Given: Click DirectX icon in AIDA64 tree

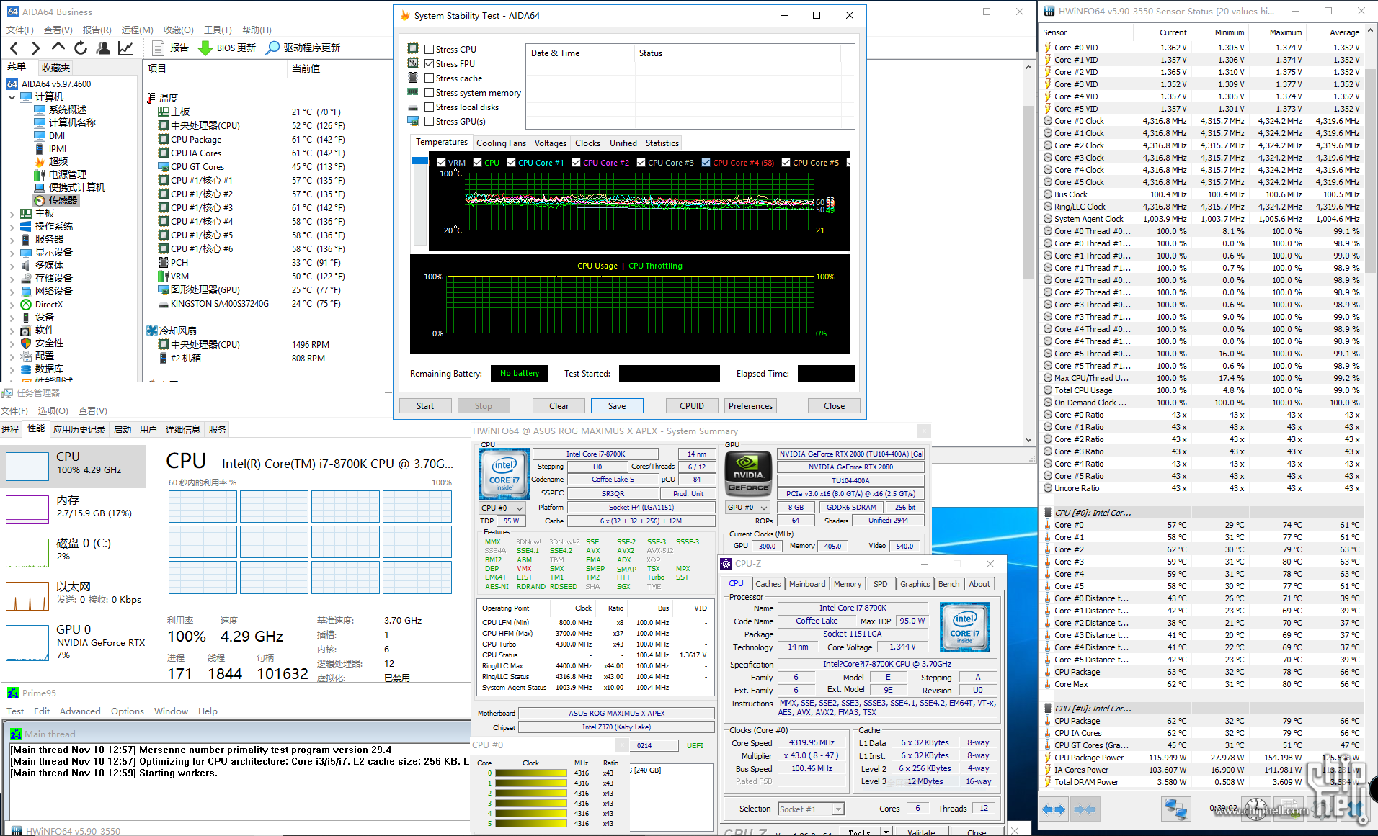Looking at the screenshot, I should click(x=26, y=304).
